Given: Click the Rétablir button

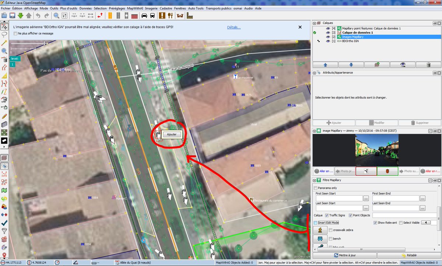Looking at the screenshot, I should [408, 255].
